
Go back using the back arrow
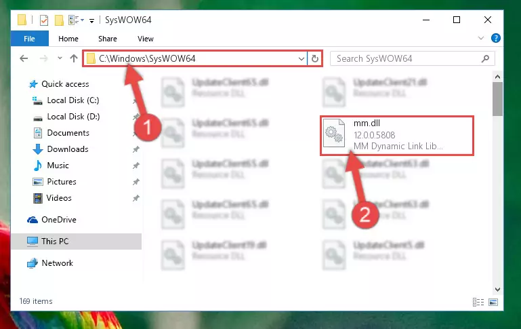point(24,58)
